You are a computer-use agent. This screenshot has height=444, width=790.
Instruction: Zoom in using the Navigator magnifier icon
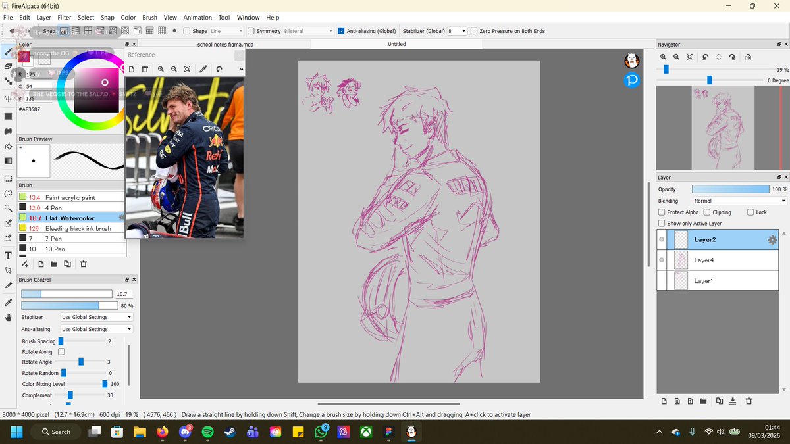[664, 57]
